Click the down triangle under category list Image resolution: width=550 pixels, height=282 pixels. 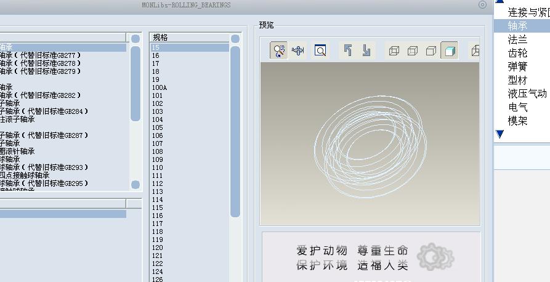tap(500, 134)
